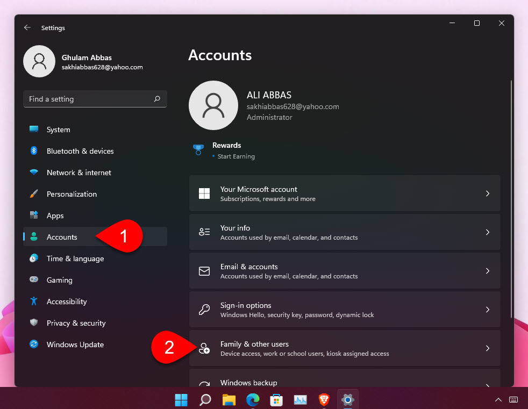Click the Your info person-list icon
The image size is (528, 409).
(204, 232)
